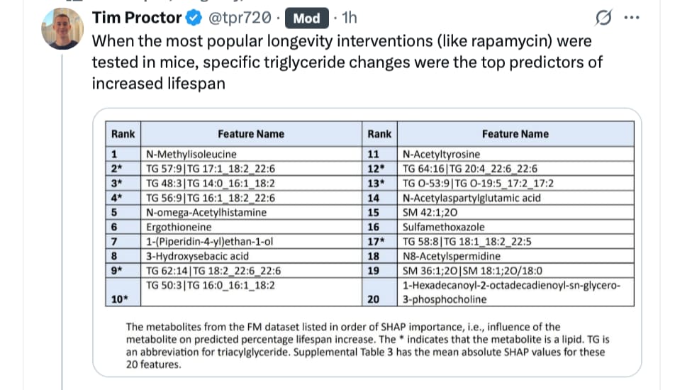Screen dimensions: 692x390
Task: Click the SHAP importance caption under table
Action: coord(367,345)
